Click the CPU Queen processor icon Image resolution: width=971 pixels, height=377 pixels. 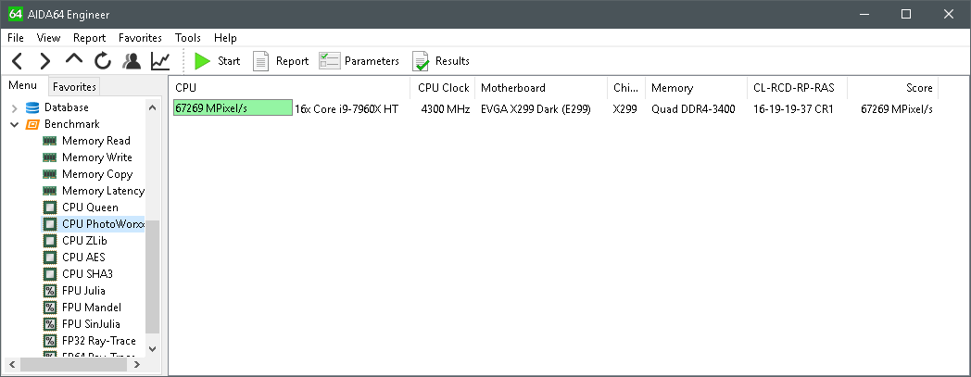pyautogui.click(x=49, y=207)
